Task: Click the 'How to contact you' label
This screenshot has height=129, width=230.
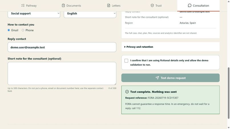Action: point(21,24)
